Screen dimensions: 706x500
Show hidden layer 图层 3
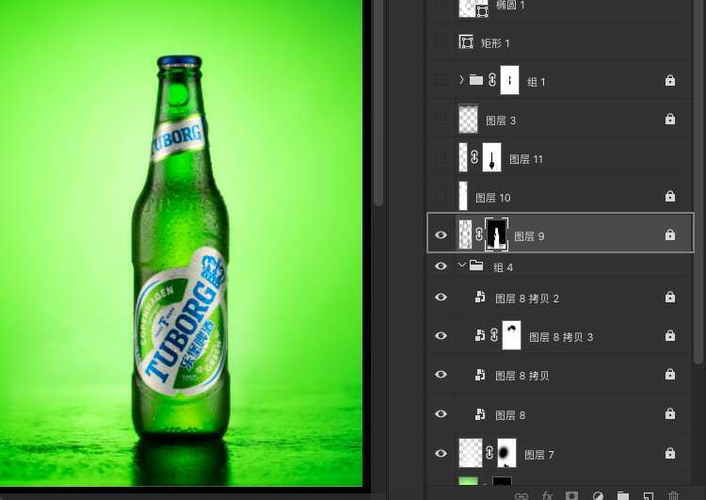click(441, 119)
